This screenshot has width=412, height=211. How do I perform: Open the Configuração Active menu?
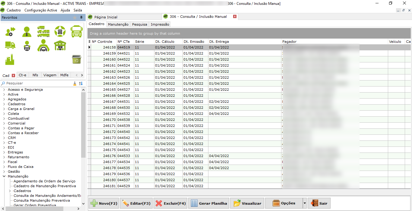pyautogui.click(x=40, y=10)
